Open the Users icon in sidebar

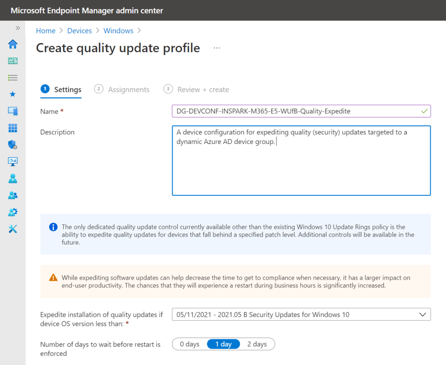[x=13, y=178]
